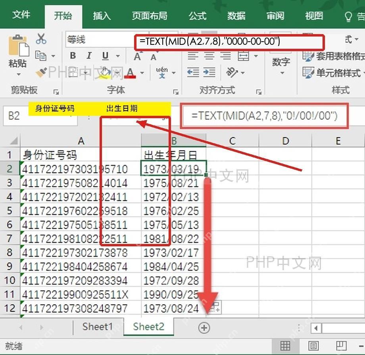The height and width of the screenshot is (355, 365).
Task: Switch to Page Layout view icon
Action: pyautogui.click(x=313, y=346)
